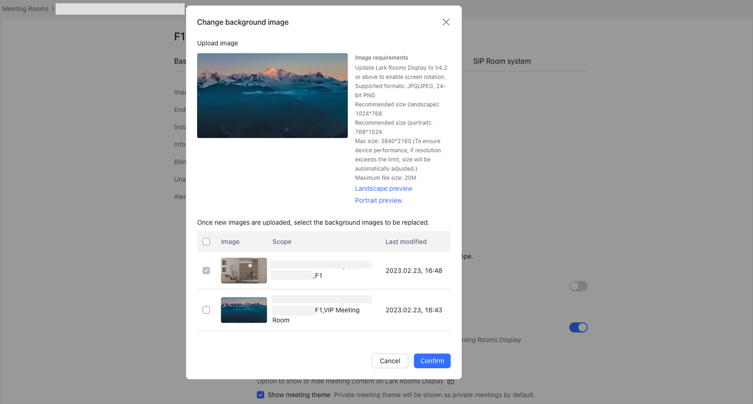Click the Scope column header
This screenshot has width=753, height=404.
click(x=282, y=241)
